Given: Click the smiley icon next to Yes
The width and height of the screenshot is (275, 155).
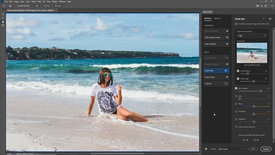Looking at the screenshot, I should tap(244, 140).
